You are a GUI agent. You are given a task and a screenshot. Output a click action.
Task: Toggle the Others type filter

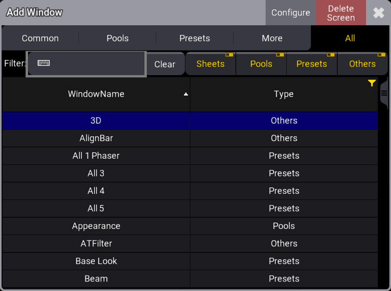[x=362, y=64]
